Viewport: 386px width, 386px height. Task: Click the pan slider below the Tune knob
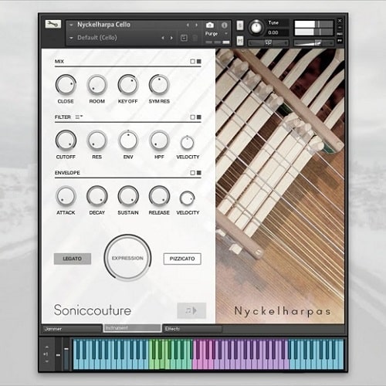click(268, 42)
